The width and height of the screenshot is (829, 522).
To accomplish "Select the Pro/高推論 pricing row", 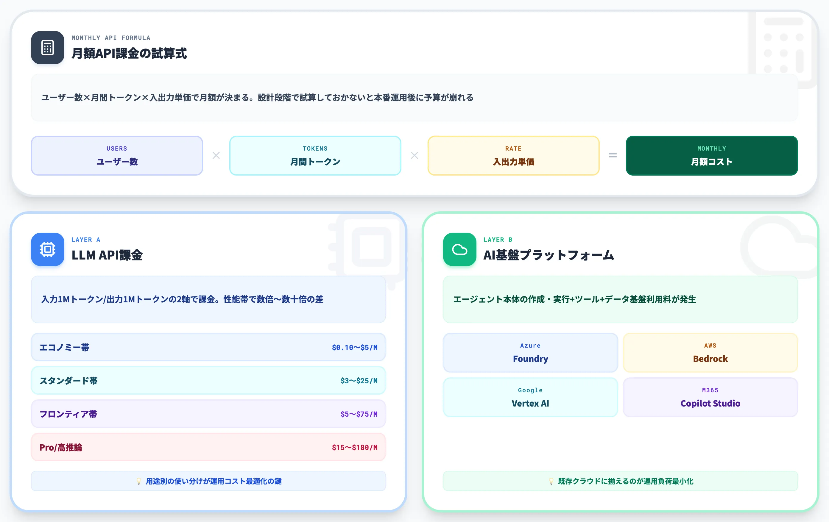I will pyautogui.click(x=208, y=447).
